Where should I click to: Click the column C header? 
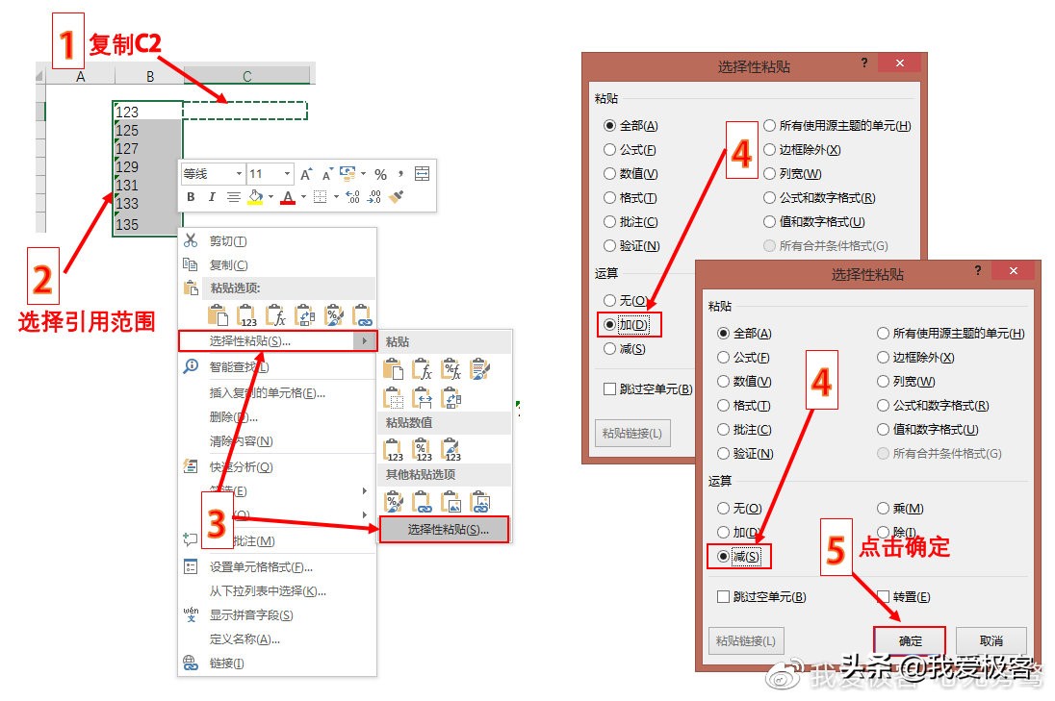(x=246, y=73)
